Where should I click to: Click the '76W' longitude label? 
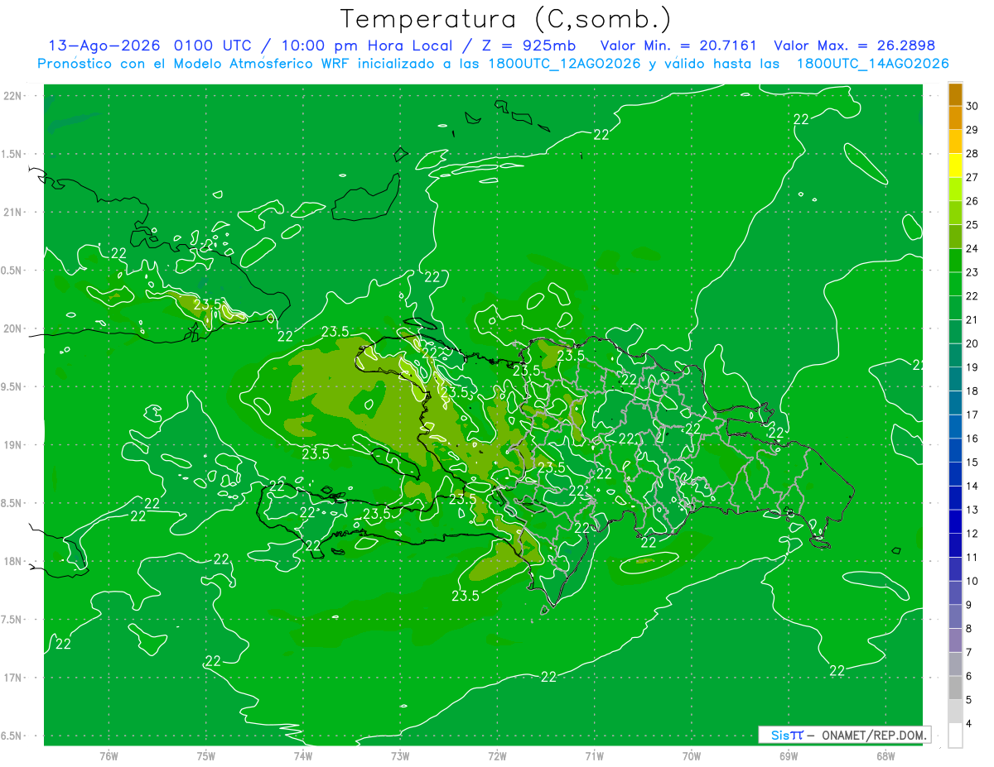(x=109, y=756)
